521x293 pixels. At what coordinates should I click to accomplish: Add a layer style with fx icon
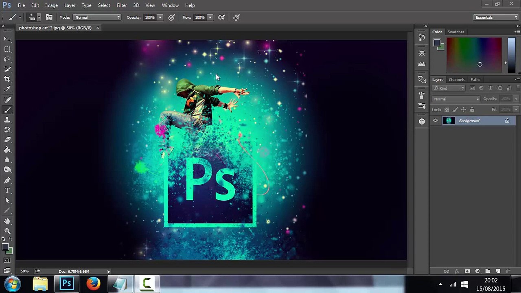(x=457, y=271)
